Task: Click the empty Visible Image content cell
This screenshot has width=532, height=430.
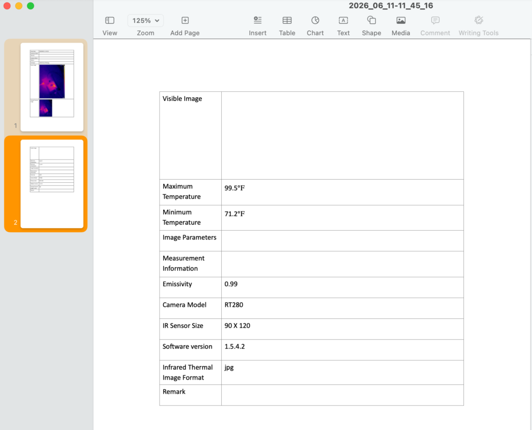Action: click(342, 136)
